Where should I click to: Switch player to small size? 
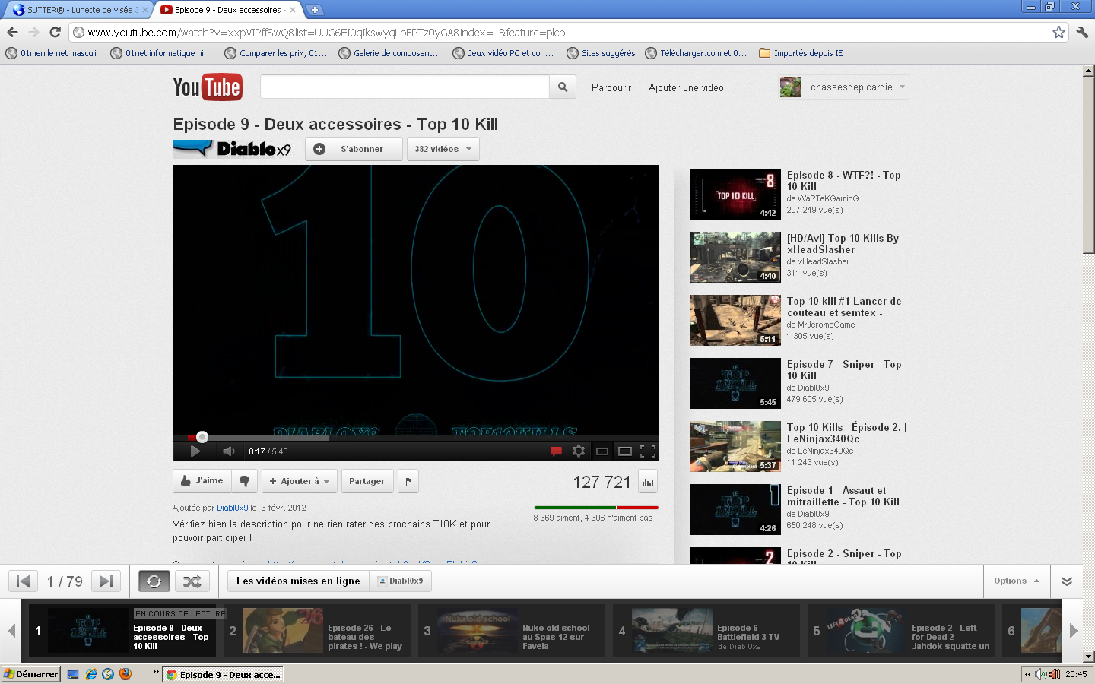[601, 451]
